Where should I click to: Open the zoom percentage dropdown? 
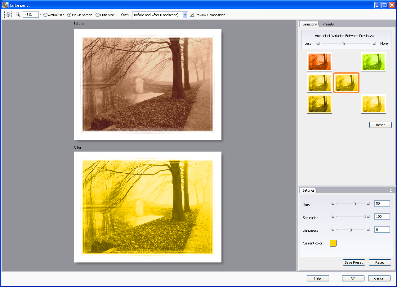40,14
